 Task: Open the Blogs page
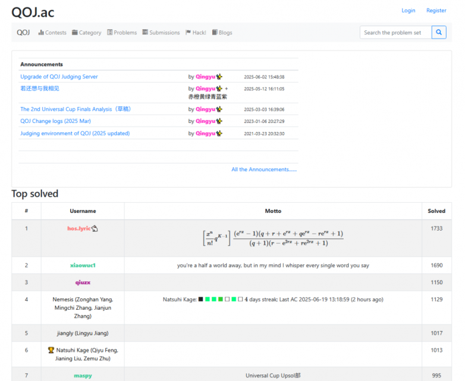(x=222, y=33)
